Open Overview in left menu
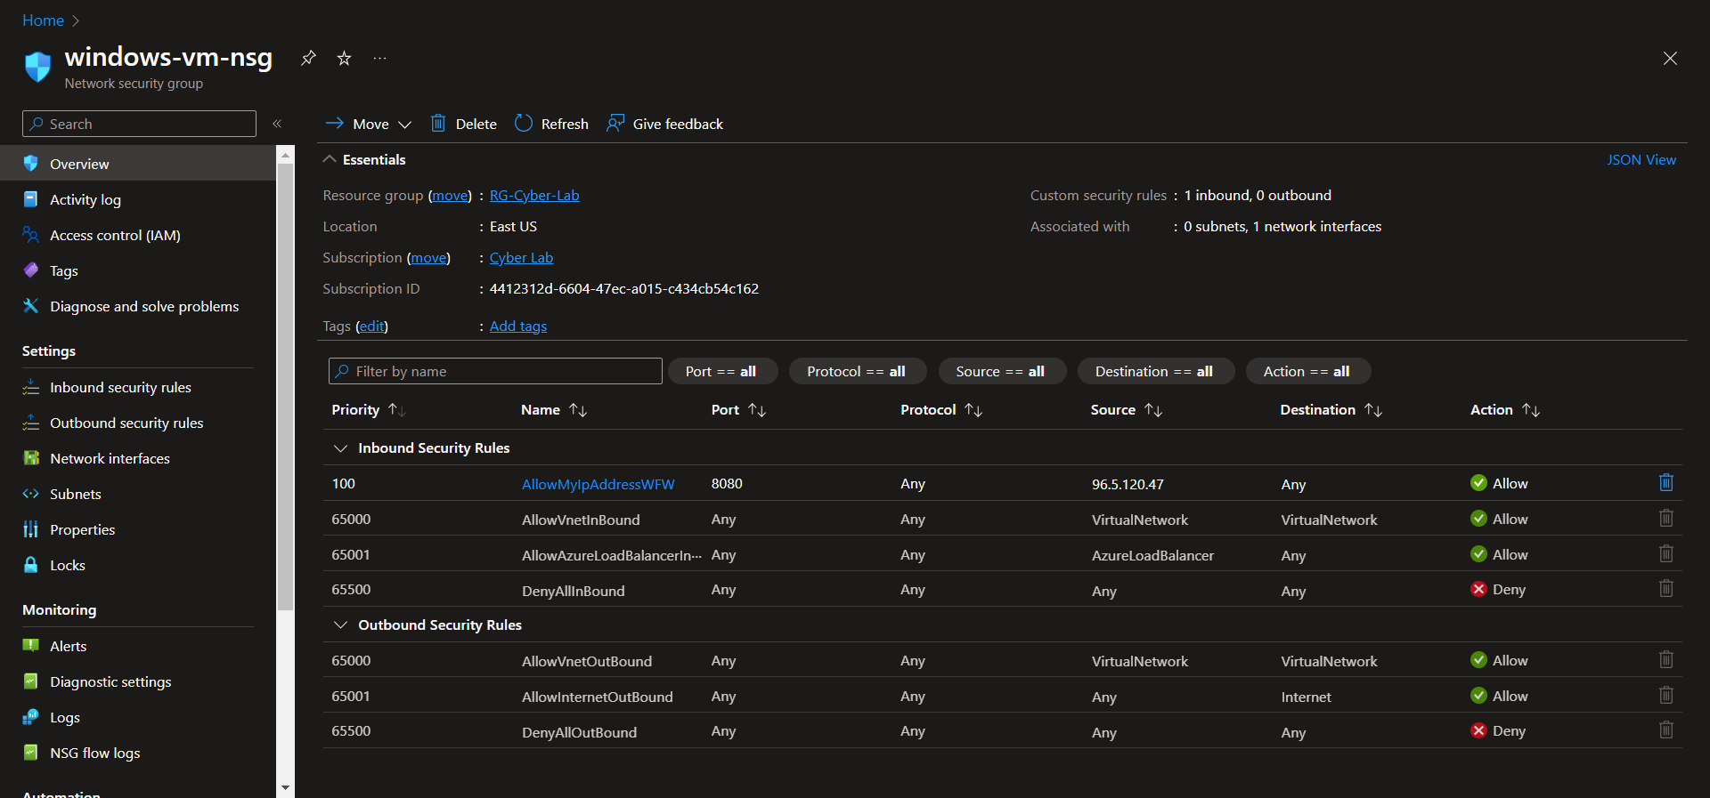This screenshot has height=798, width=1710. 138,164
